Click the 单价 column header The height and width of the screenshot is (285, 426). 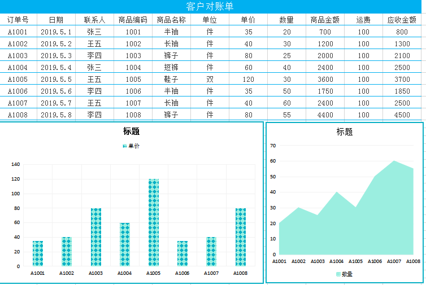point(249,20)
